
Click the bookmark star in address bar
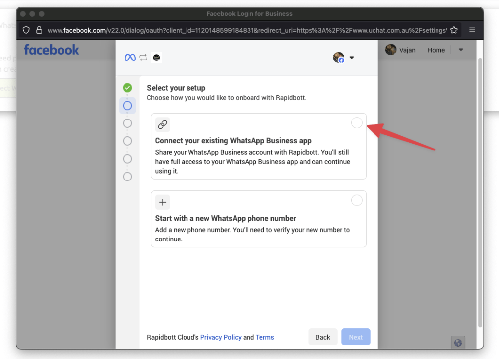pos(454,30)
